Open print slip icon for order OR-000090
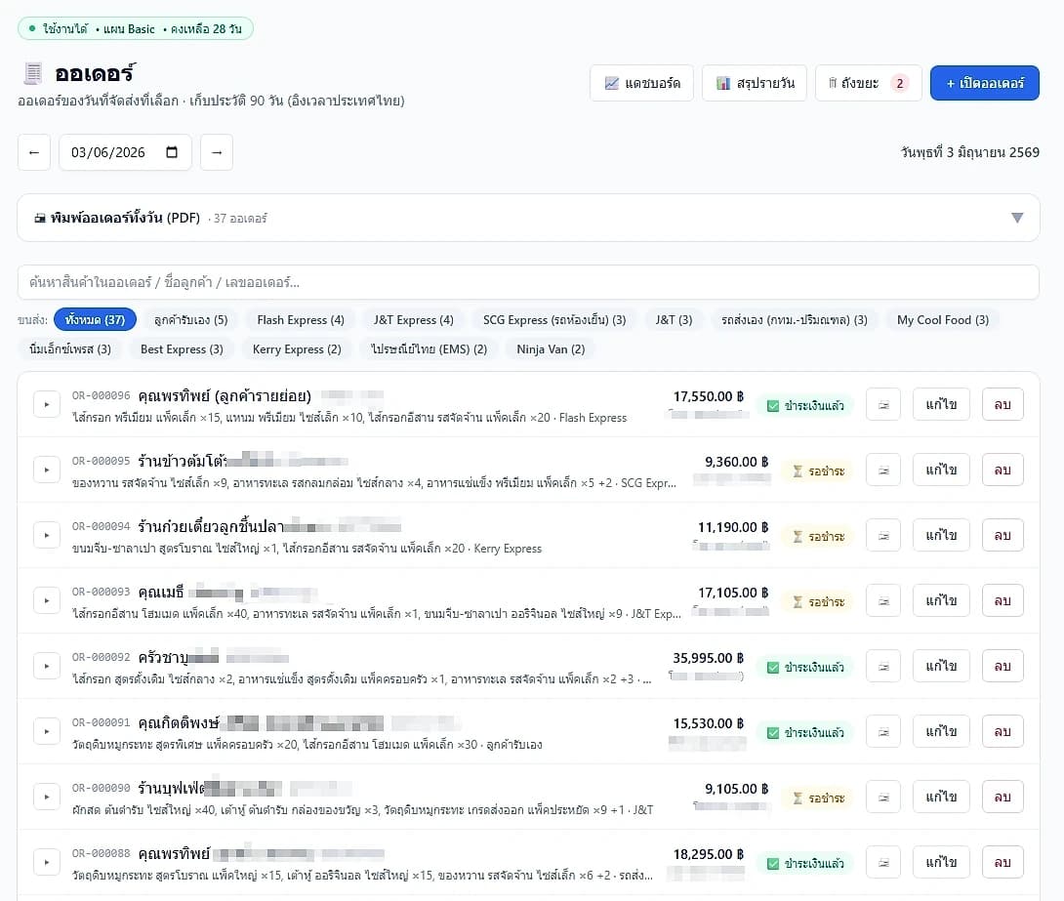1064x901 pixels. tap(882, 797)
